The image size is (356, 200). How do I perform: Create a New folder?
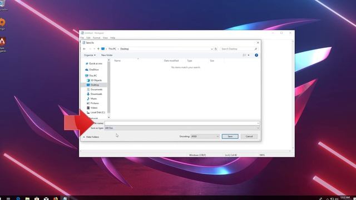[x=107, y=55]
